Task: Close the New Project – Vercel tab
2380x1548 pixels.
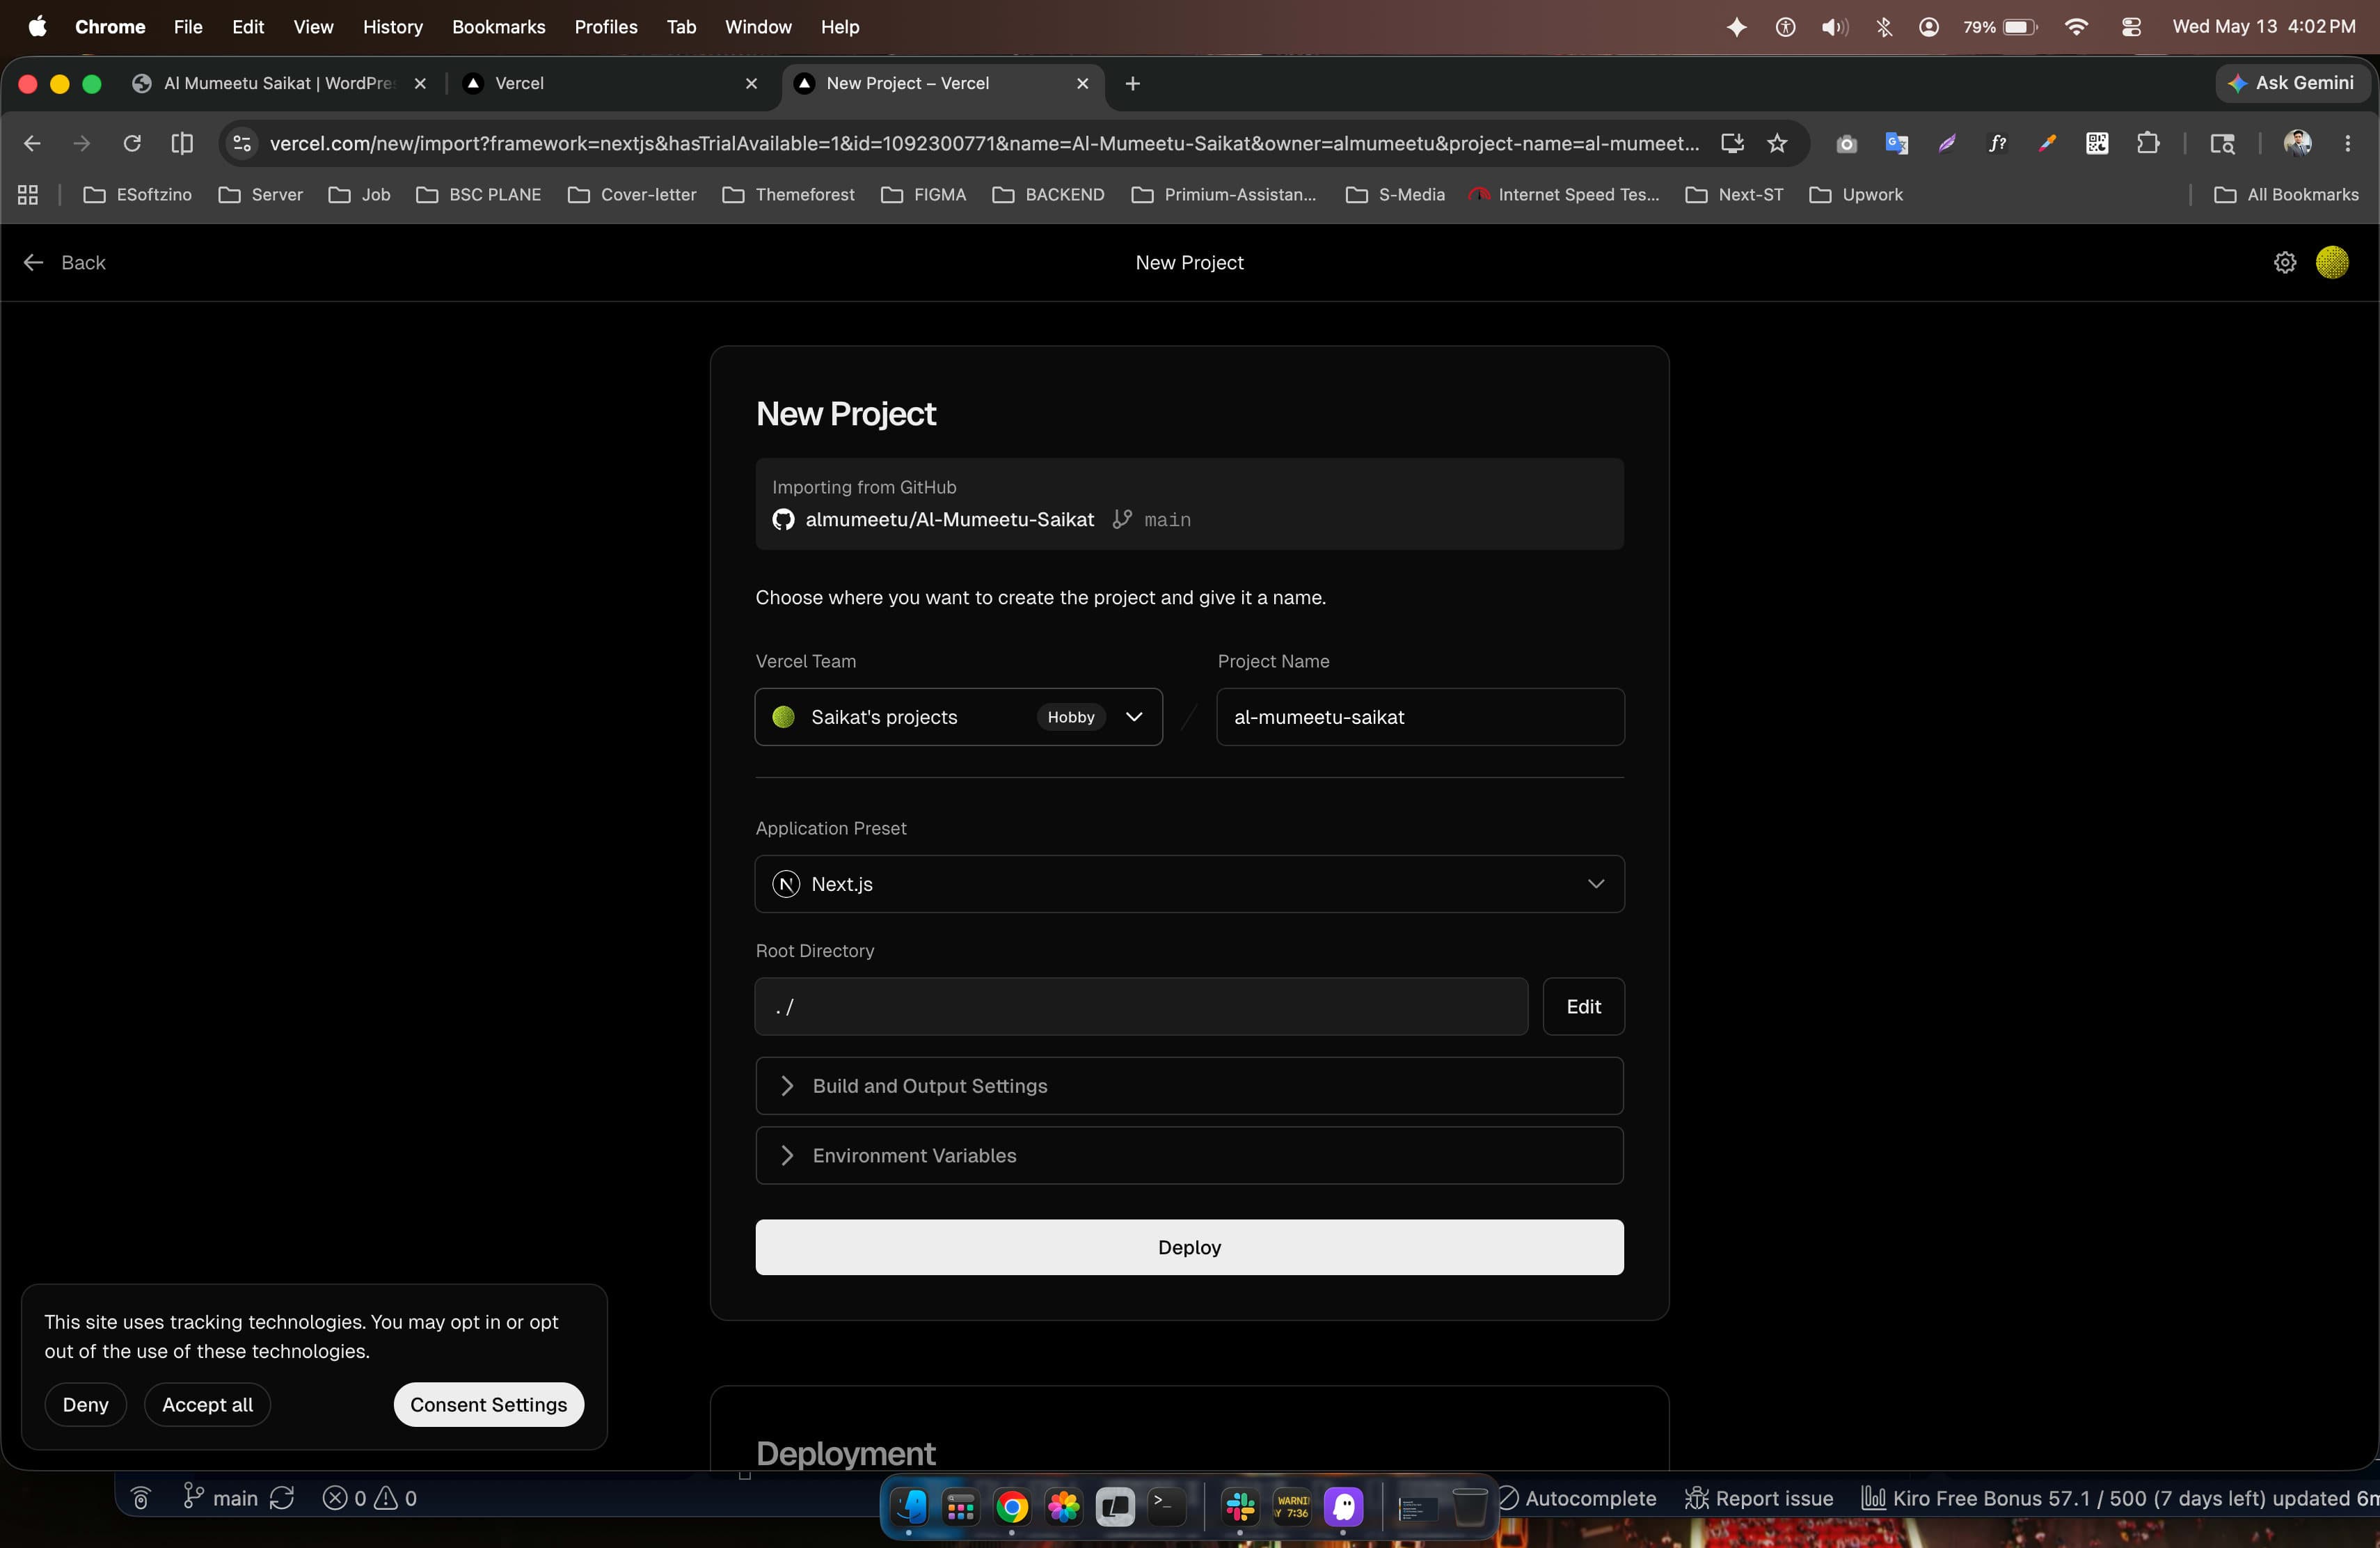Action: (x=1082, y=83)
